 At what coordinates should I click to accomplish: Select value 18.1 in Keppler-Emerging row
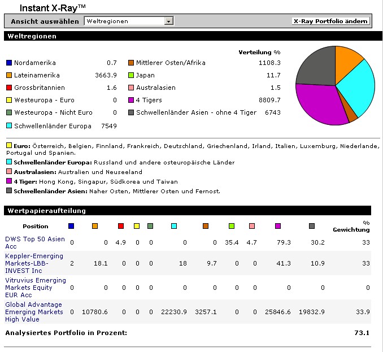click(101, 263)
